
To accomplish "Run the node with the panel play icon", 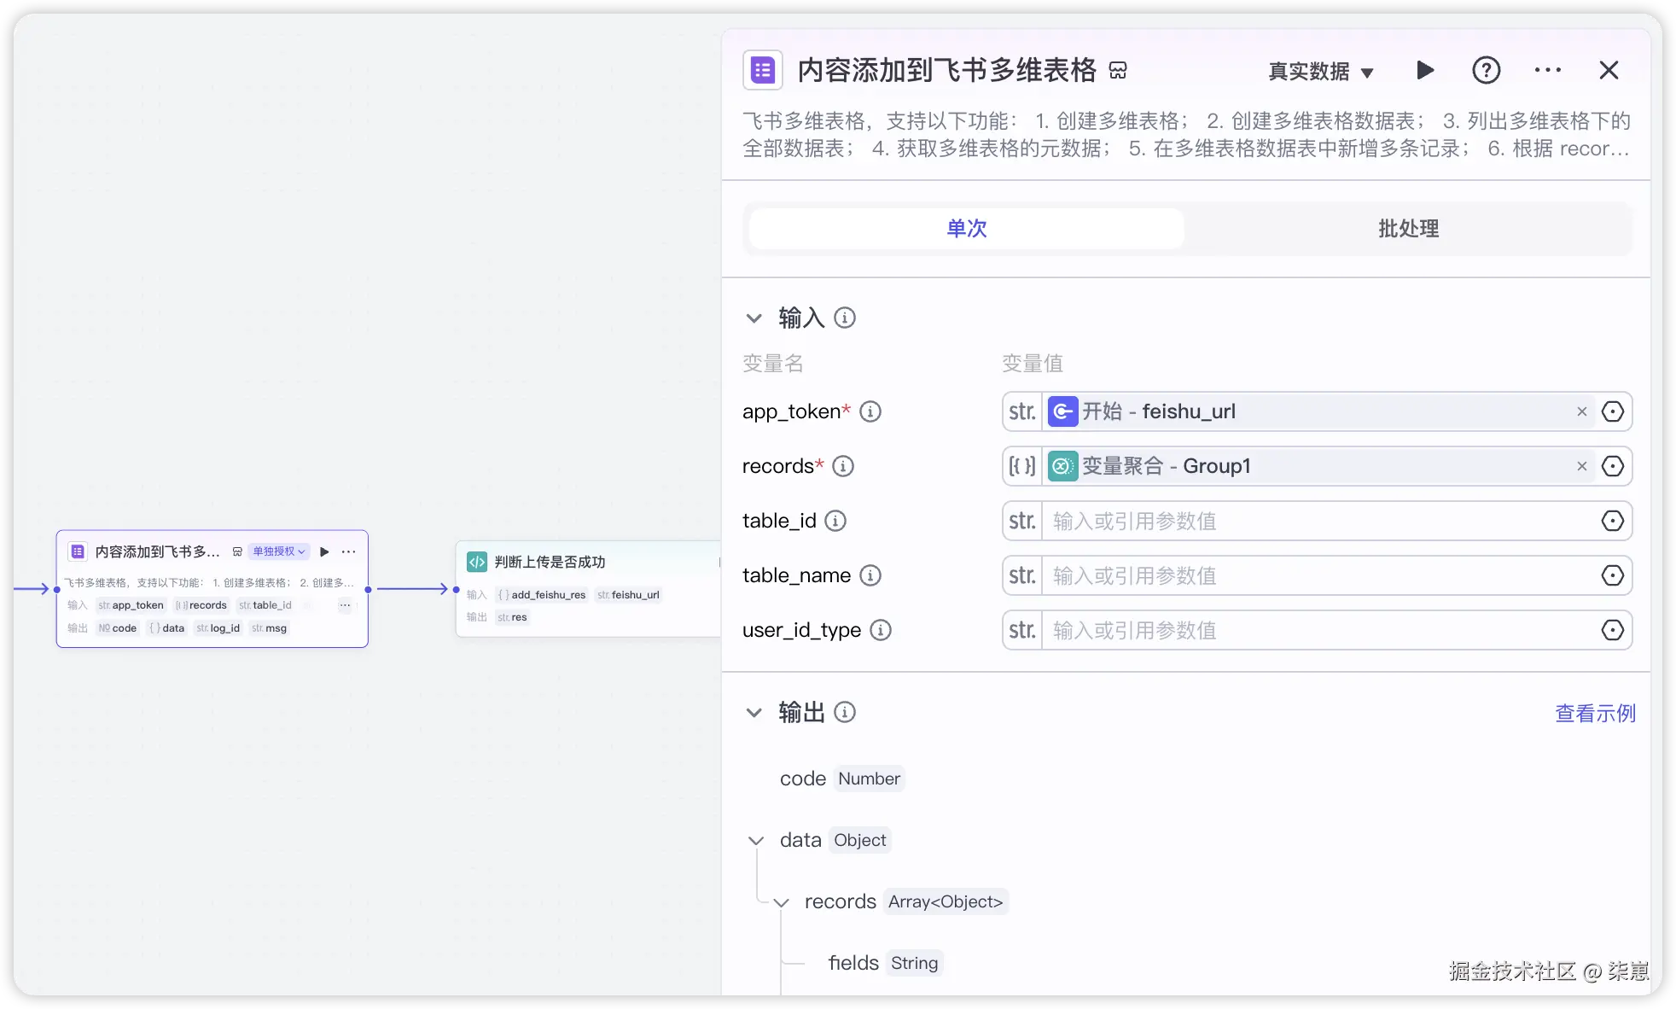I will (1425, 70).
